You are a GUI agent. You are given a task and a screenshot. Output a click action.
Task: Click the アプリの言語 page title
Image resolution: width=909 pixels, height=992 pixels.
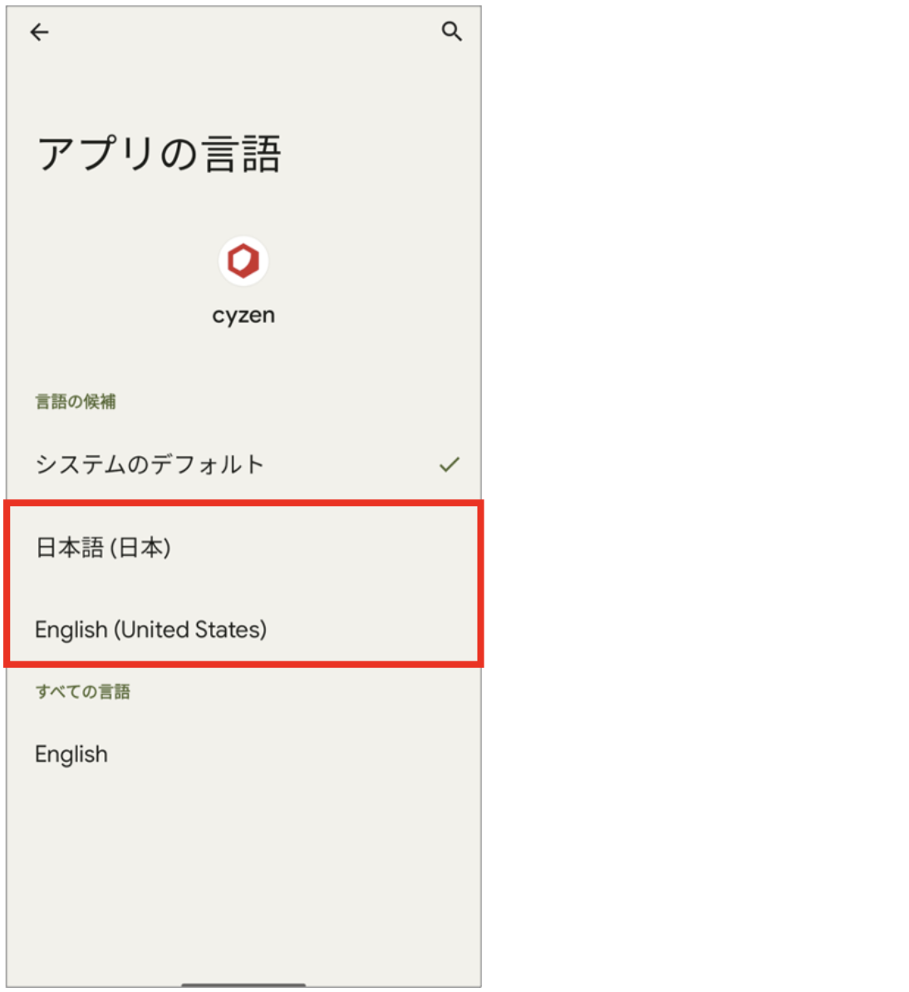coord(160,155)
